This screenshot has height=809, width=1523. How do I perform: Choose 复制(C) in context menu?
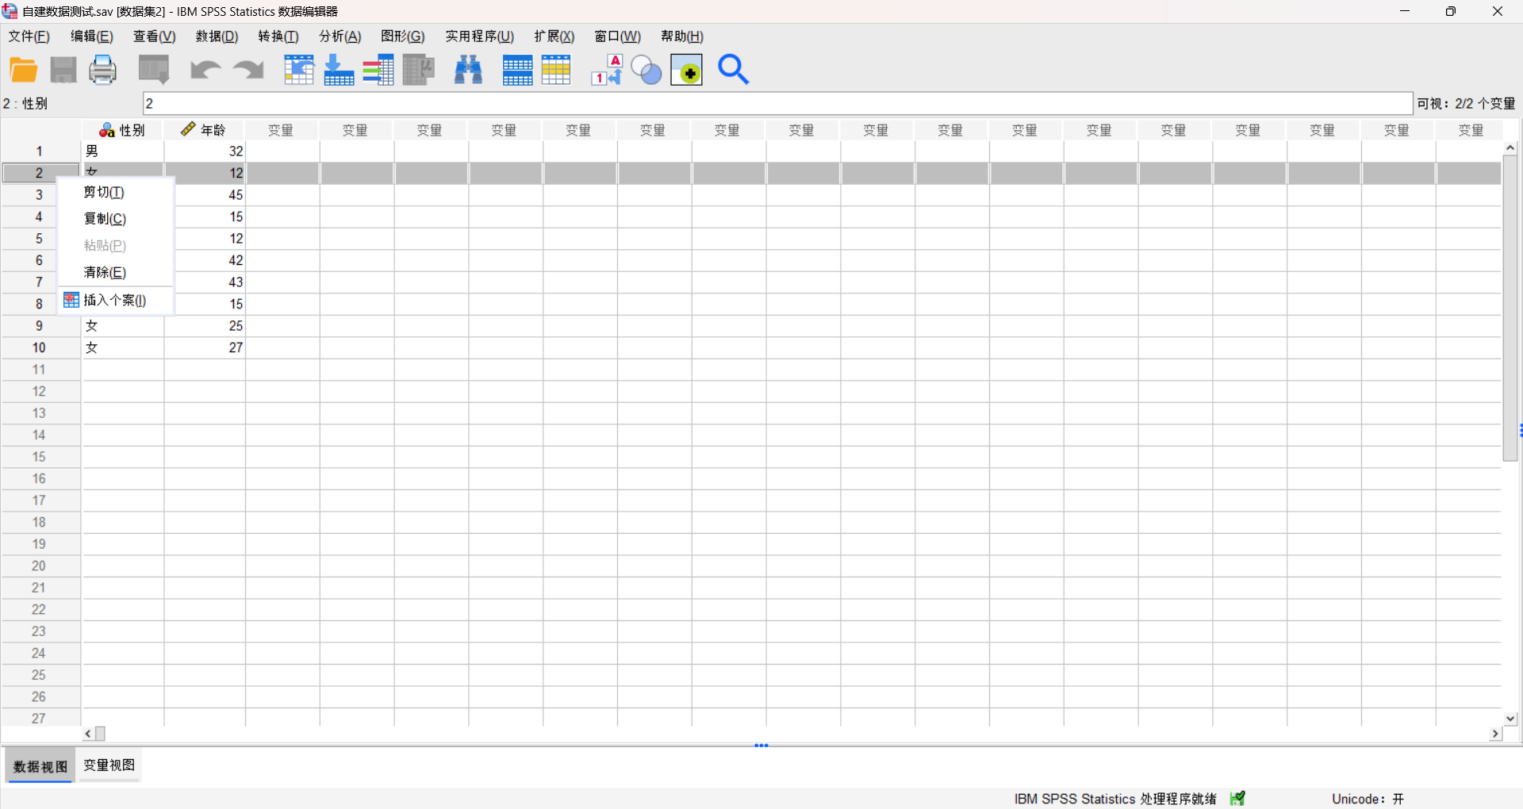pyautogui.click(x=116, y=219)
